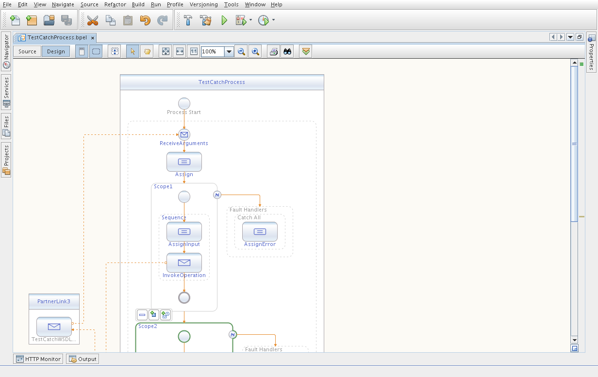Viewport: 598px width, 377px height.
Task: Open Debug Project dropdown arrow
Action: point(251,20)
